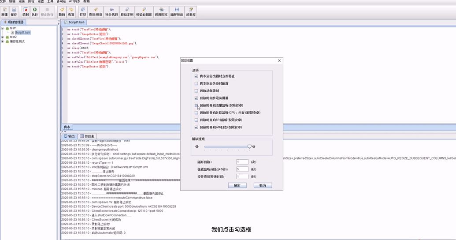Click the 校验正则 (Verify regex) toolbar icon

(127, 11)
